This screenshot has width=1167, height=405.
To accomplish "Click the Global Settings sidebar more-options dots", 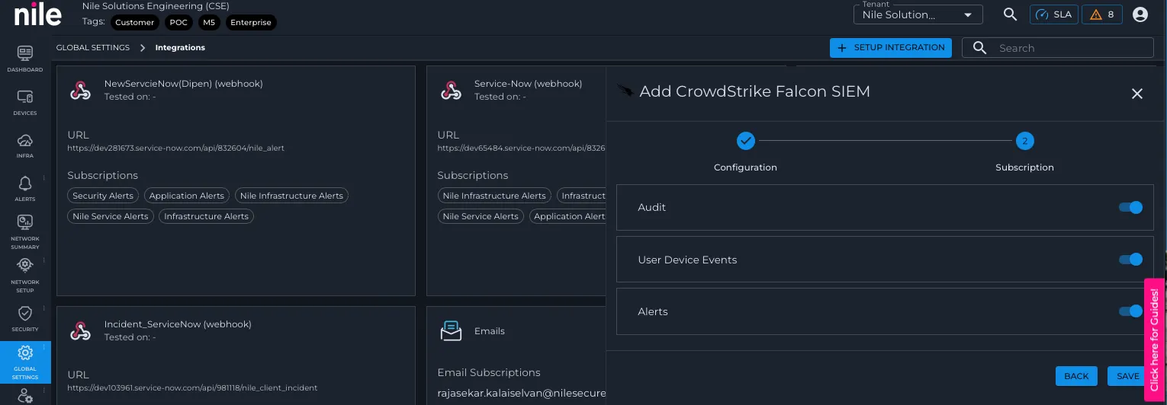I will tap(44, 348).
